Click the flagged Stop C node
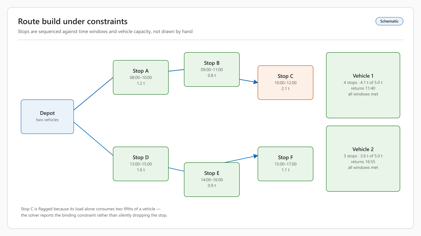 coord(285,83)
